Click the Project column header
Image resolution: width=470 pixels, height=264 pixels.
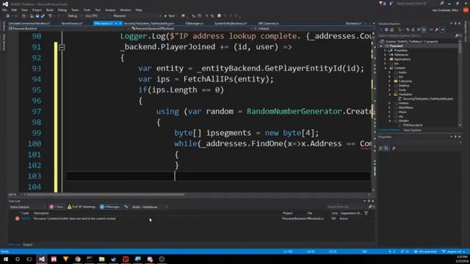(287, 213)
